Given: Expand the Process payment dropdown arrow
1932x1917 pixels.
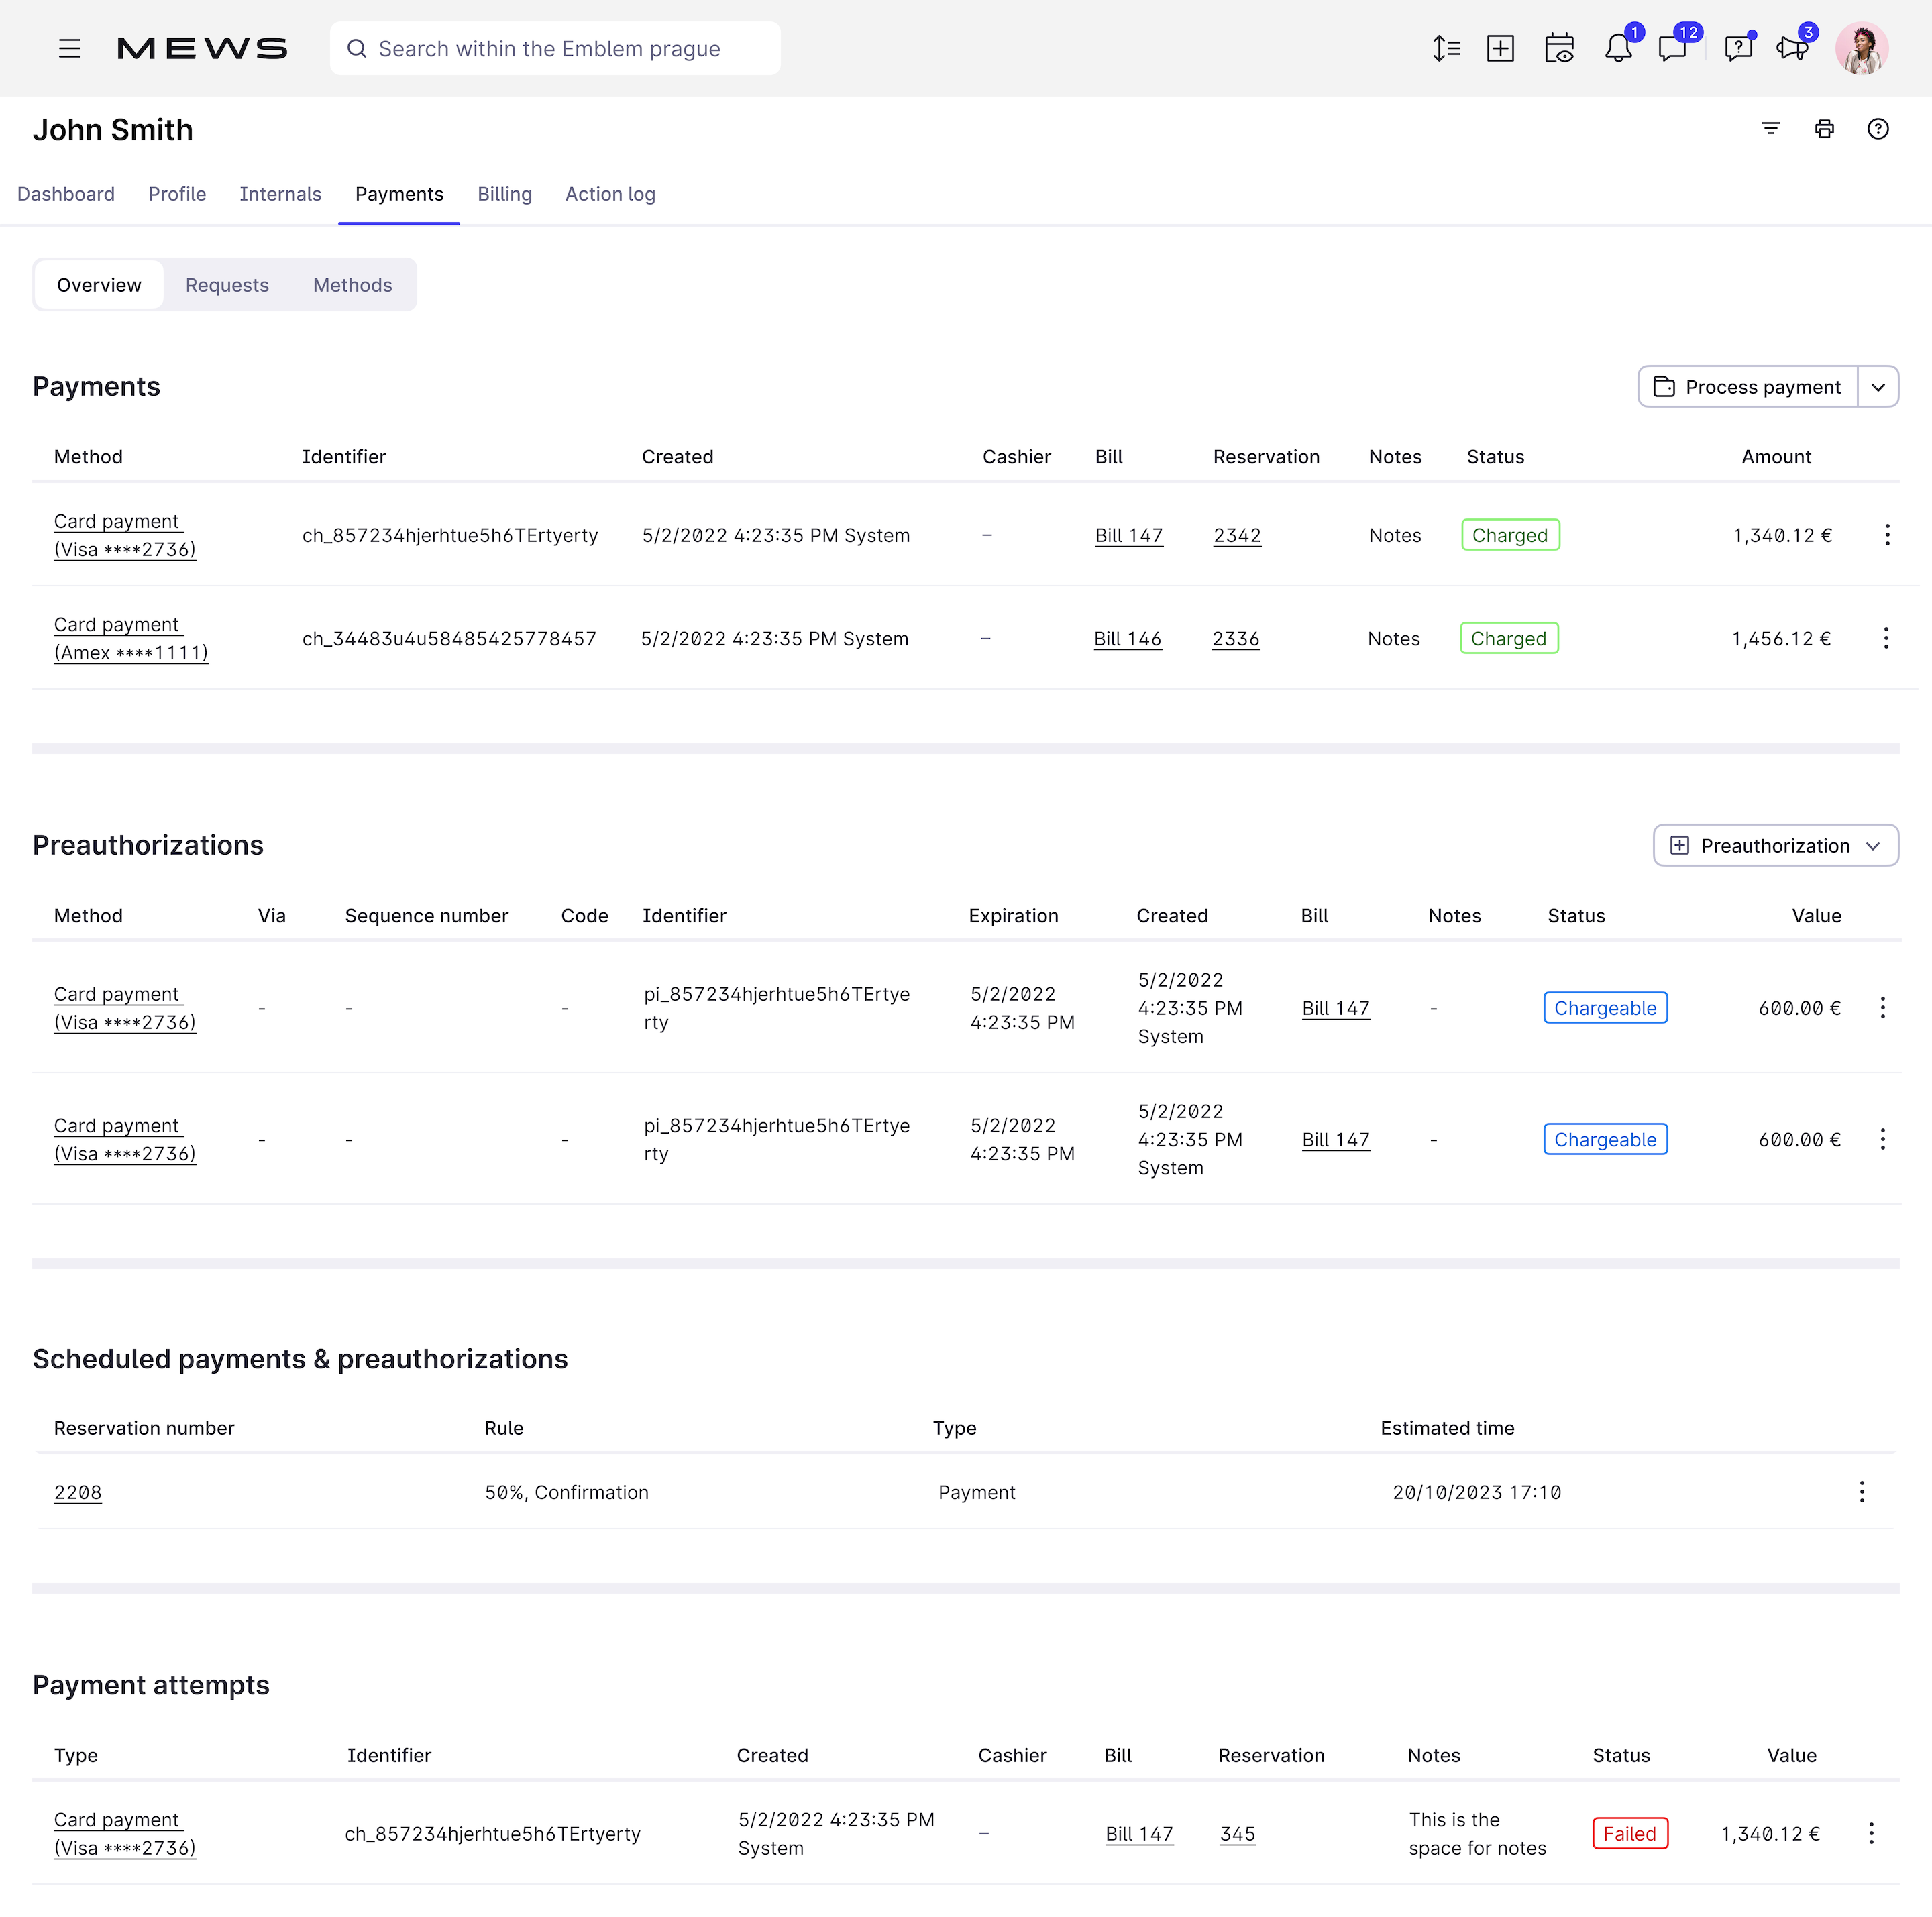Looking at the screenshot, I should tap(1880, 387).
